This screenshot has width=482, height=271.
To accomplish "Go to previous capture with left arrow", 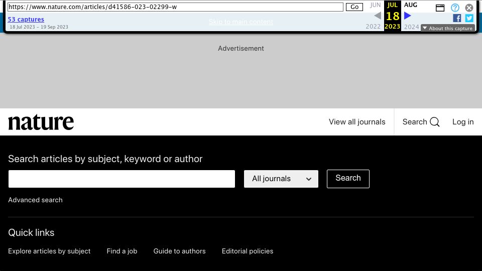I will pos(378,16).
